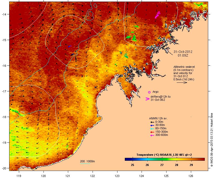
Task: Click the longitude axis label '126'
Action: (191, 176)
